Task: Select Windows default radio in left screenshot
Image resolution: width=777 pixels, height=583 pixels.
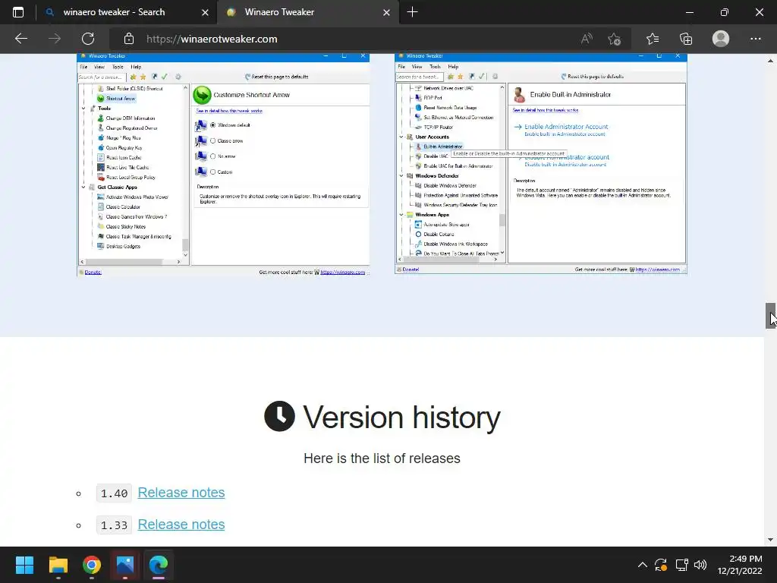Action: click(213, 125)
